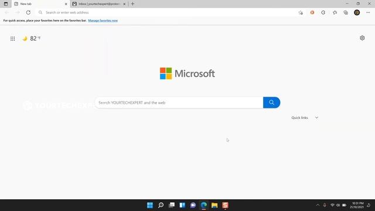
Task: Open the tab actions menu icon
Action: coord(6,4)
